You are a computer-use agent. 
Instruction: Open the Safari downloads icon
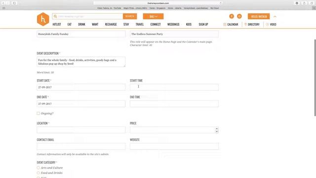pyautogui.click(x=297, y=3)
